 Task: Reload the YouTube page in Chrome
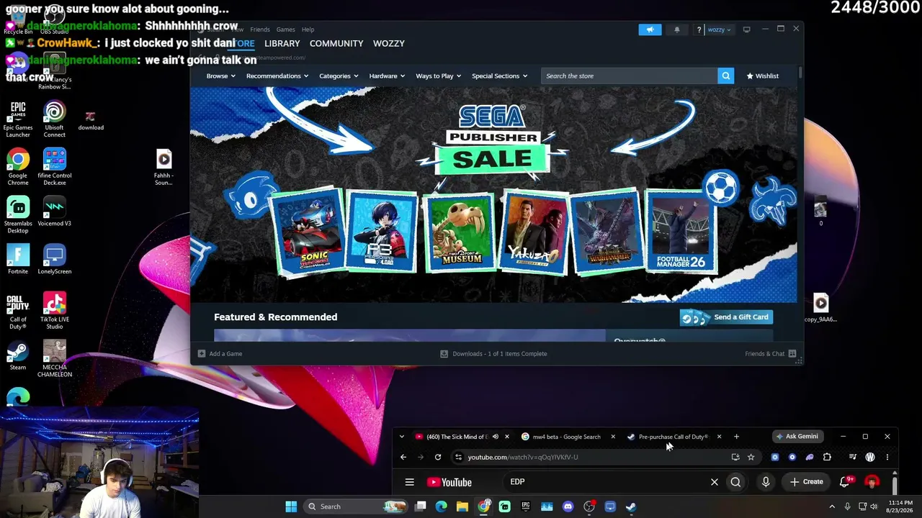point(438,457)
